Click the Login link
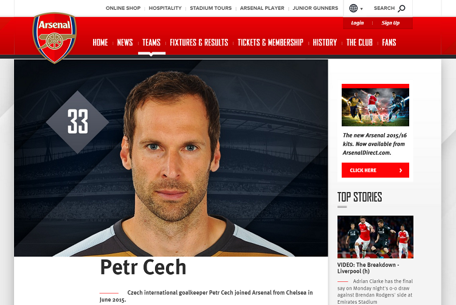 pos(357,23)
